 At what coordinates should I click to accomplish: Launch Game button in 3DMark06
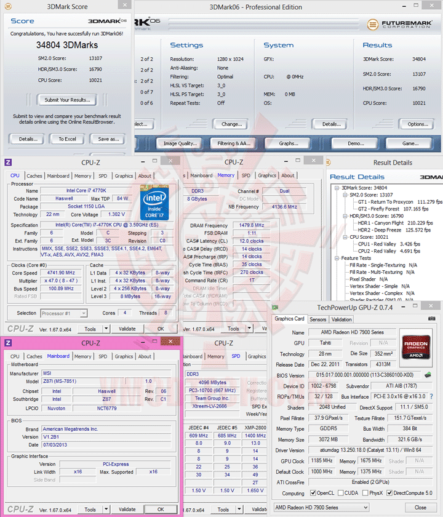[x=410, y=143]
